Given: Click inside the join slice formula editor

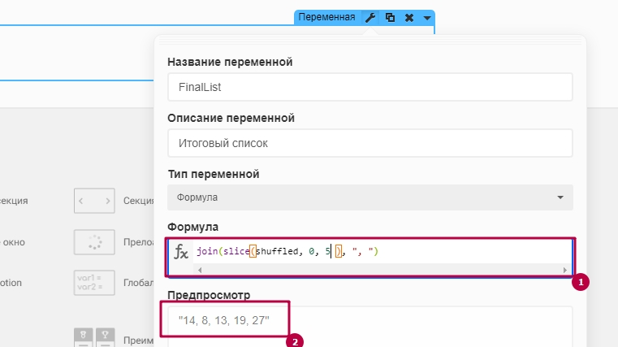Looking at the screenshot, I should [382, 252].
